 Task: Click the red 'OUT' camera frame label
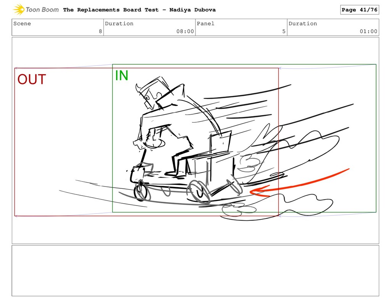coord(32,79)
